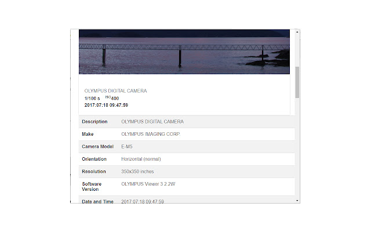Click the E-M5 camera model value
371x232 pixels.
pyautogui.click(x=127, y=147)
